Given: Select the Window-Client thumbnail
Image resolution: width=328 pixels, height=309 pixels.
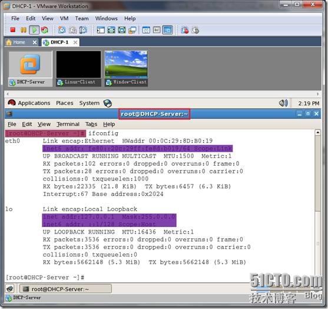Looking at the screenshot, I should pos(126,68).
